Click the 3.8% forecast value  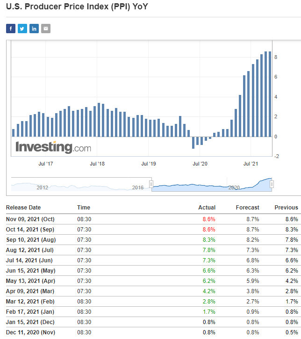pos(252,291)
